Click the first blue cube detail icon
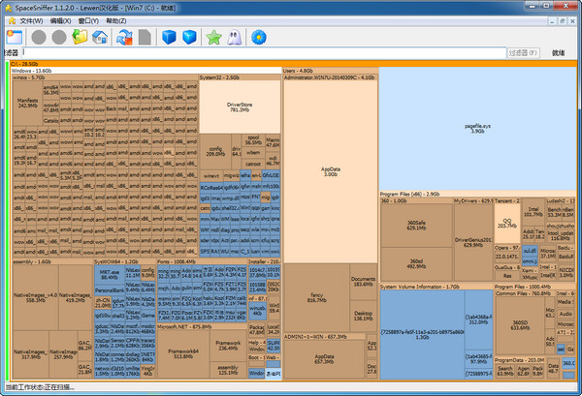 [169, 37]
